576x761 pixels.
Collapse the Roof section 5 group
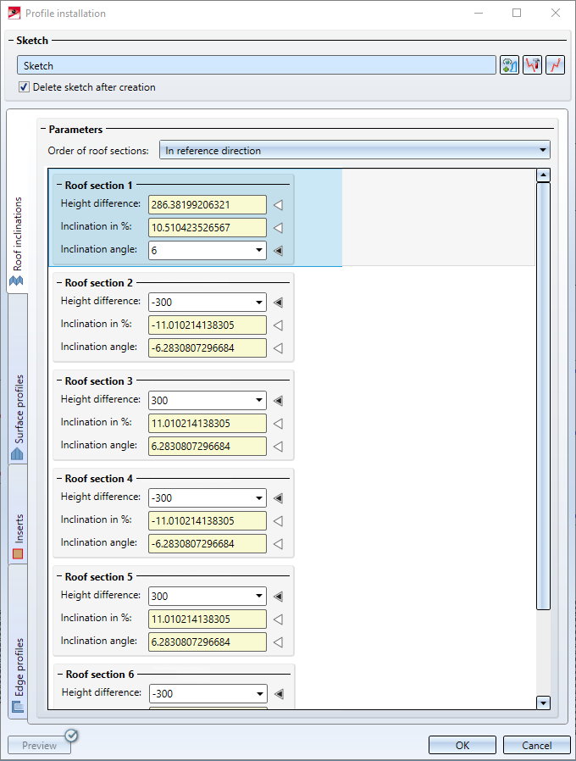59,576
